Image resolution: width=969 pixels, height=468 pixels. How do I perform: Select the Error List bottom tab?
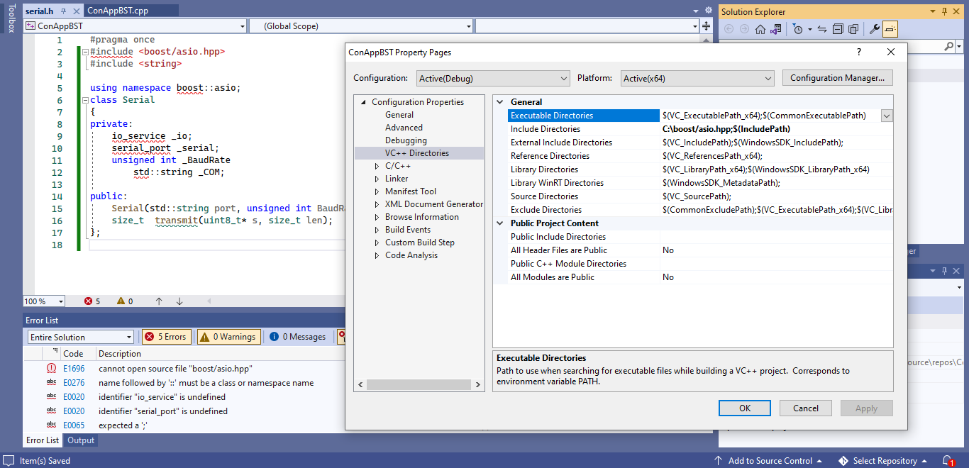pos(43,440)
